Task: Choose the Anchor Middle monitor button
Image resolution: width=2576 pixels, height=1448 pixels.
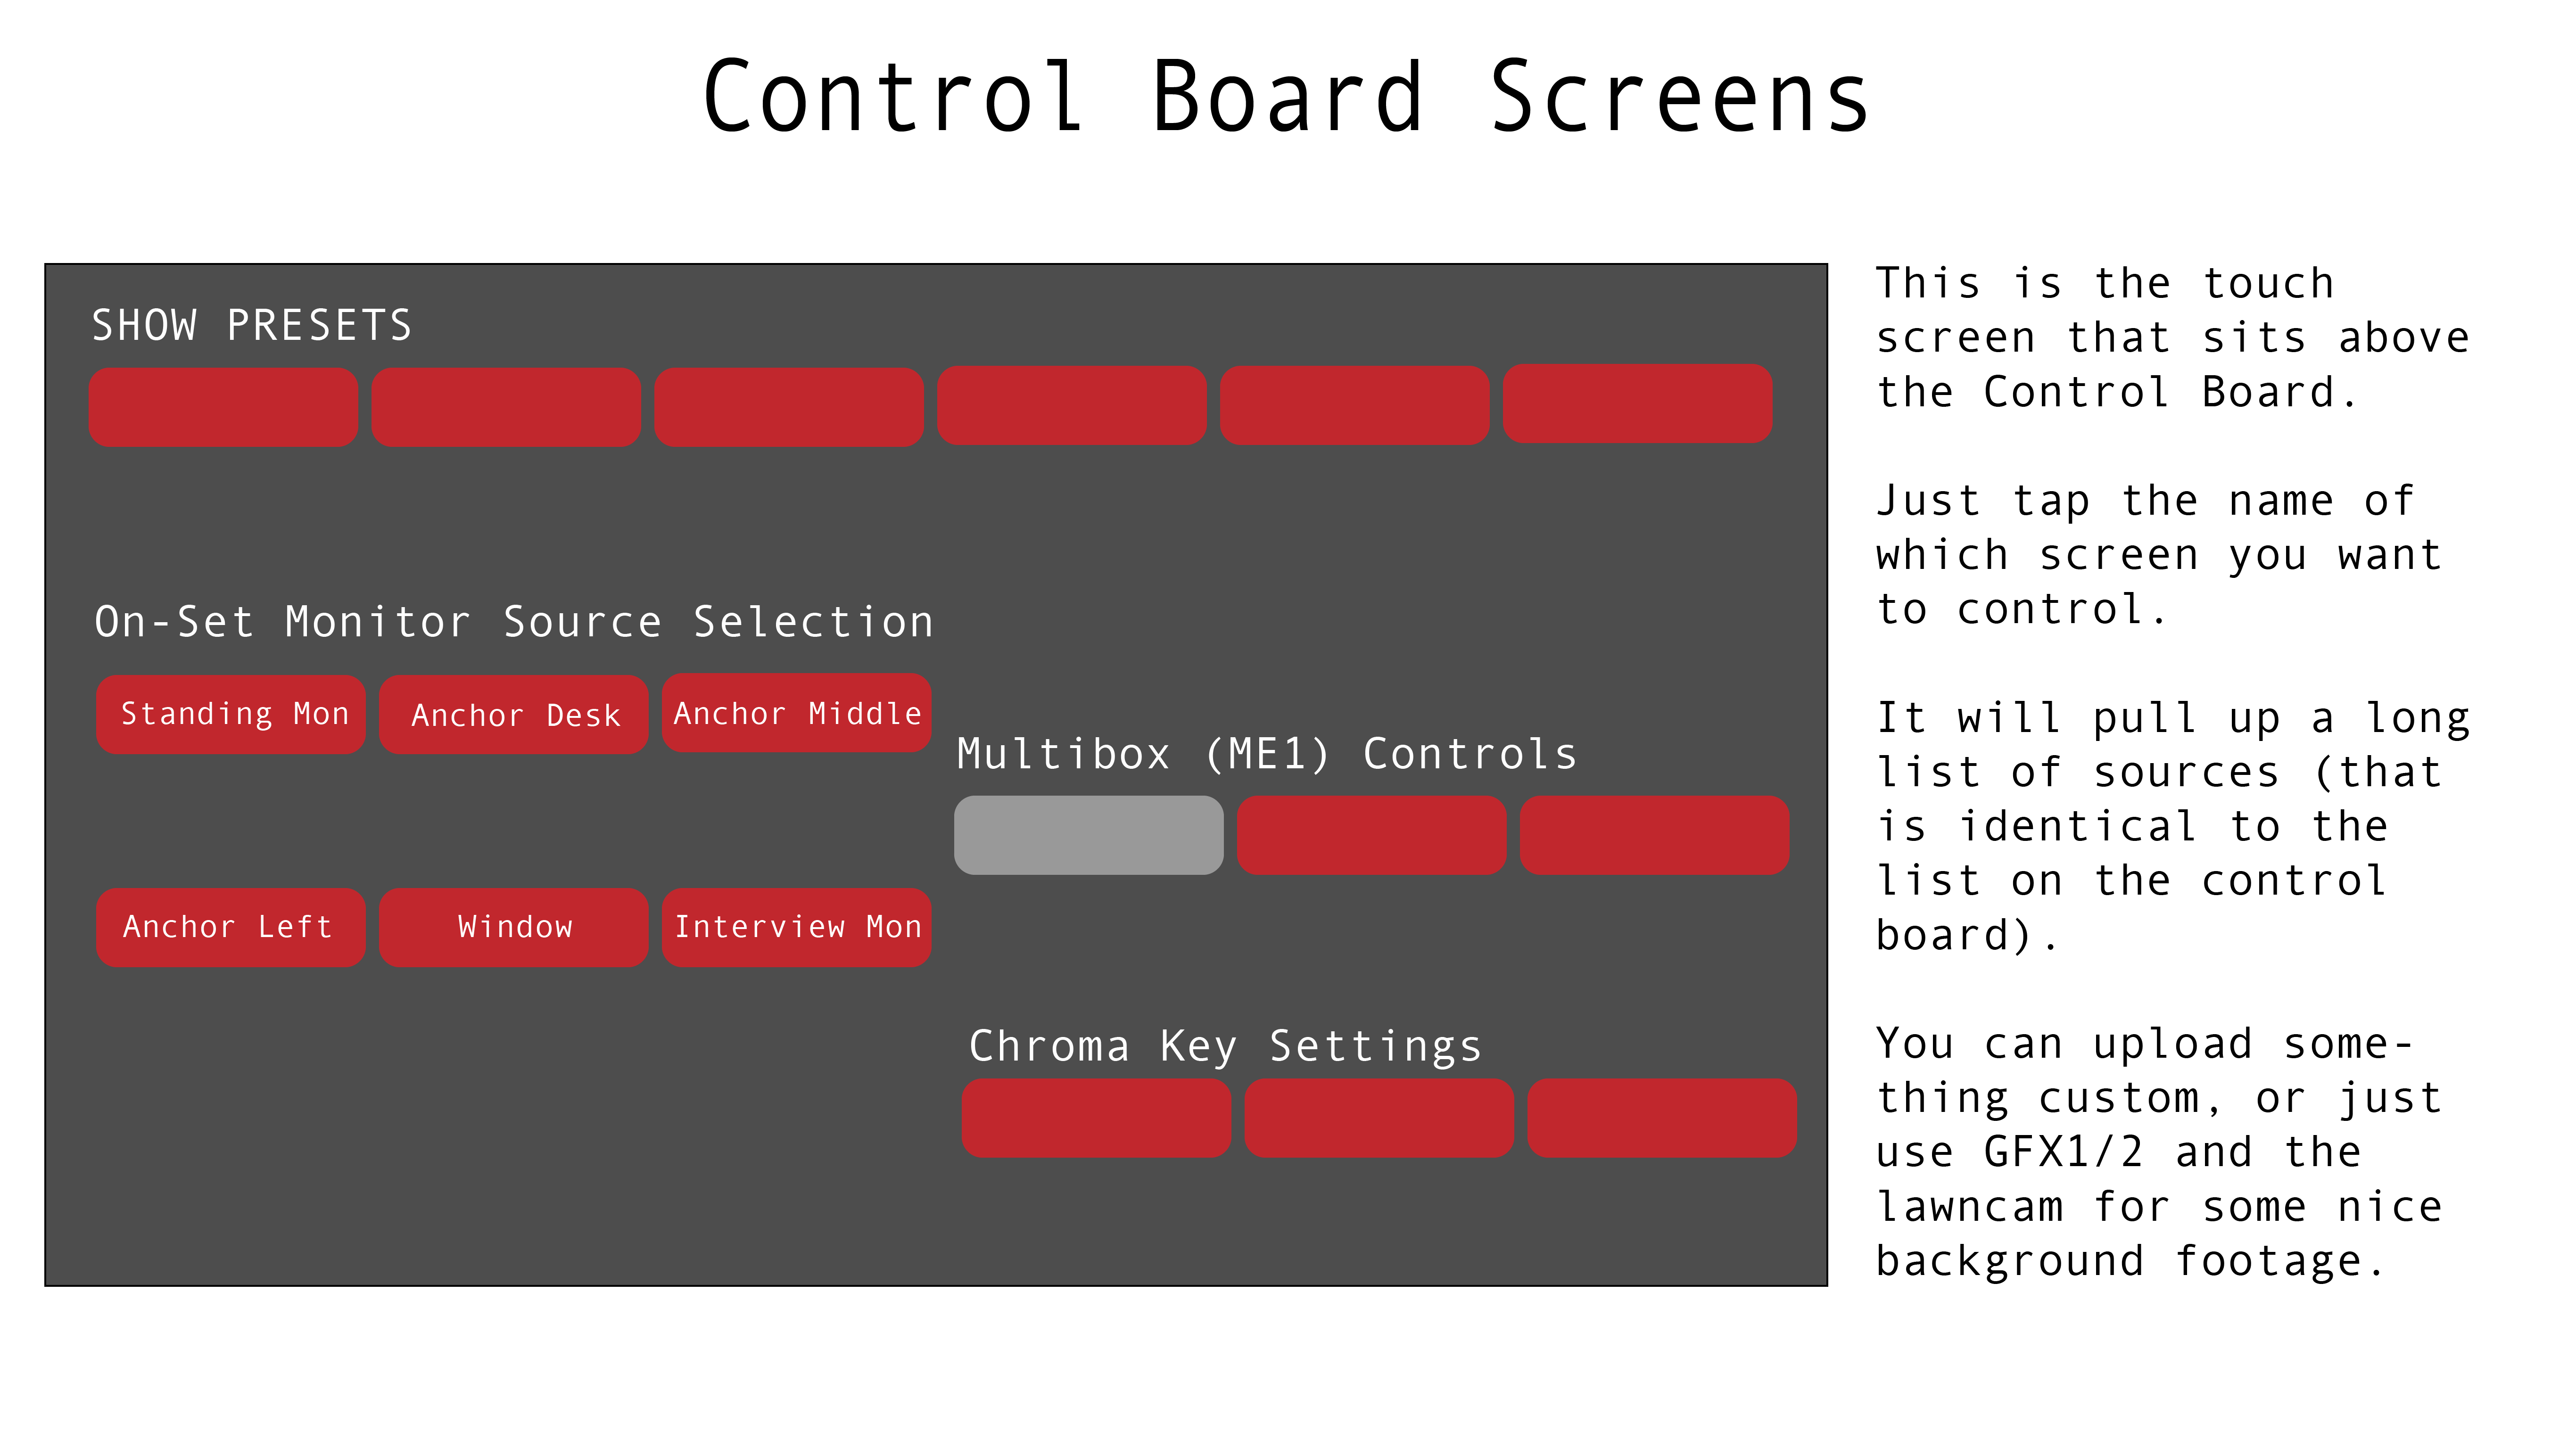Action: (797, 713)
